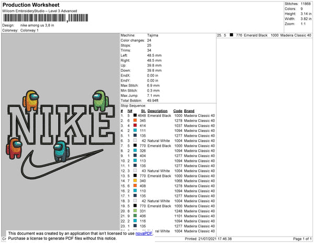Screen dimensions: 314x243
Task: Click the white swatch in stop row 6
Action: (135, 140)
